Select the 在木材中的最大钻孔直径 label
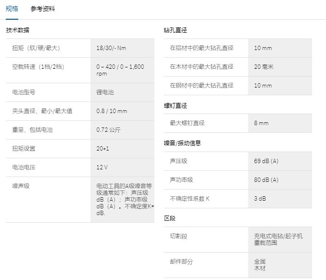The image size is (326, 280). (x=201, y=67)
